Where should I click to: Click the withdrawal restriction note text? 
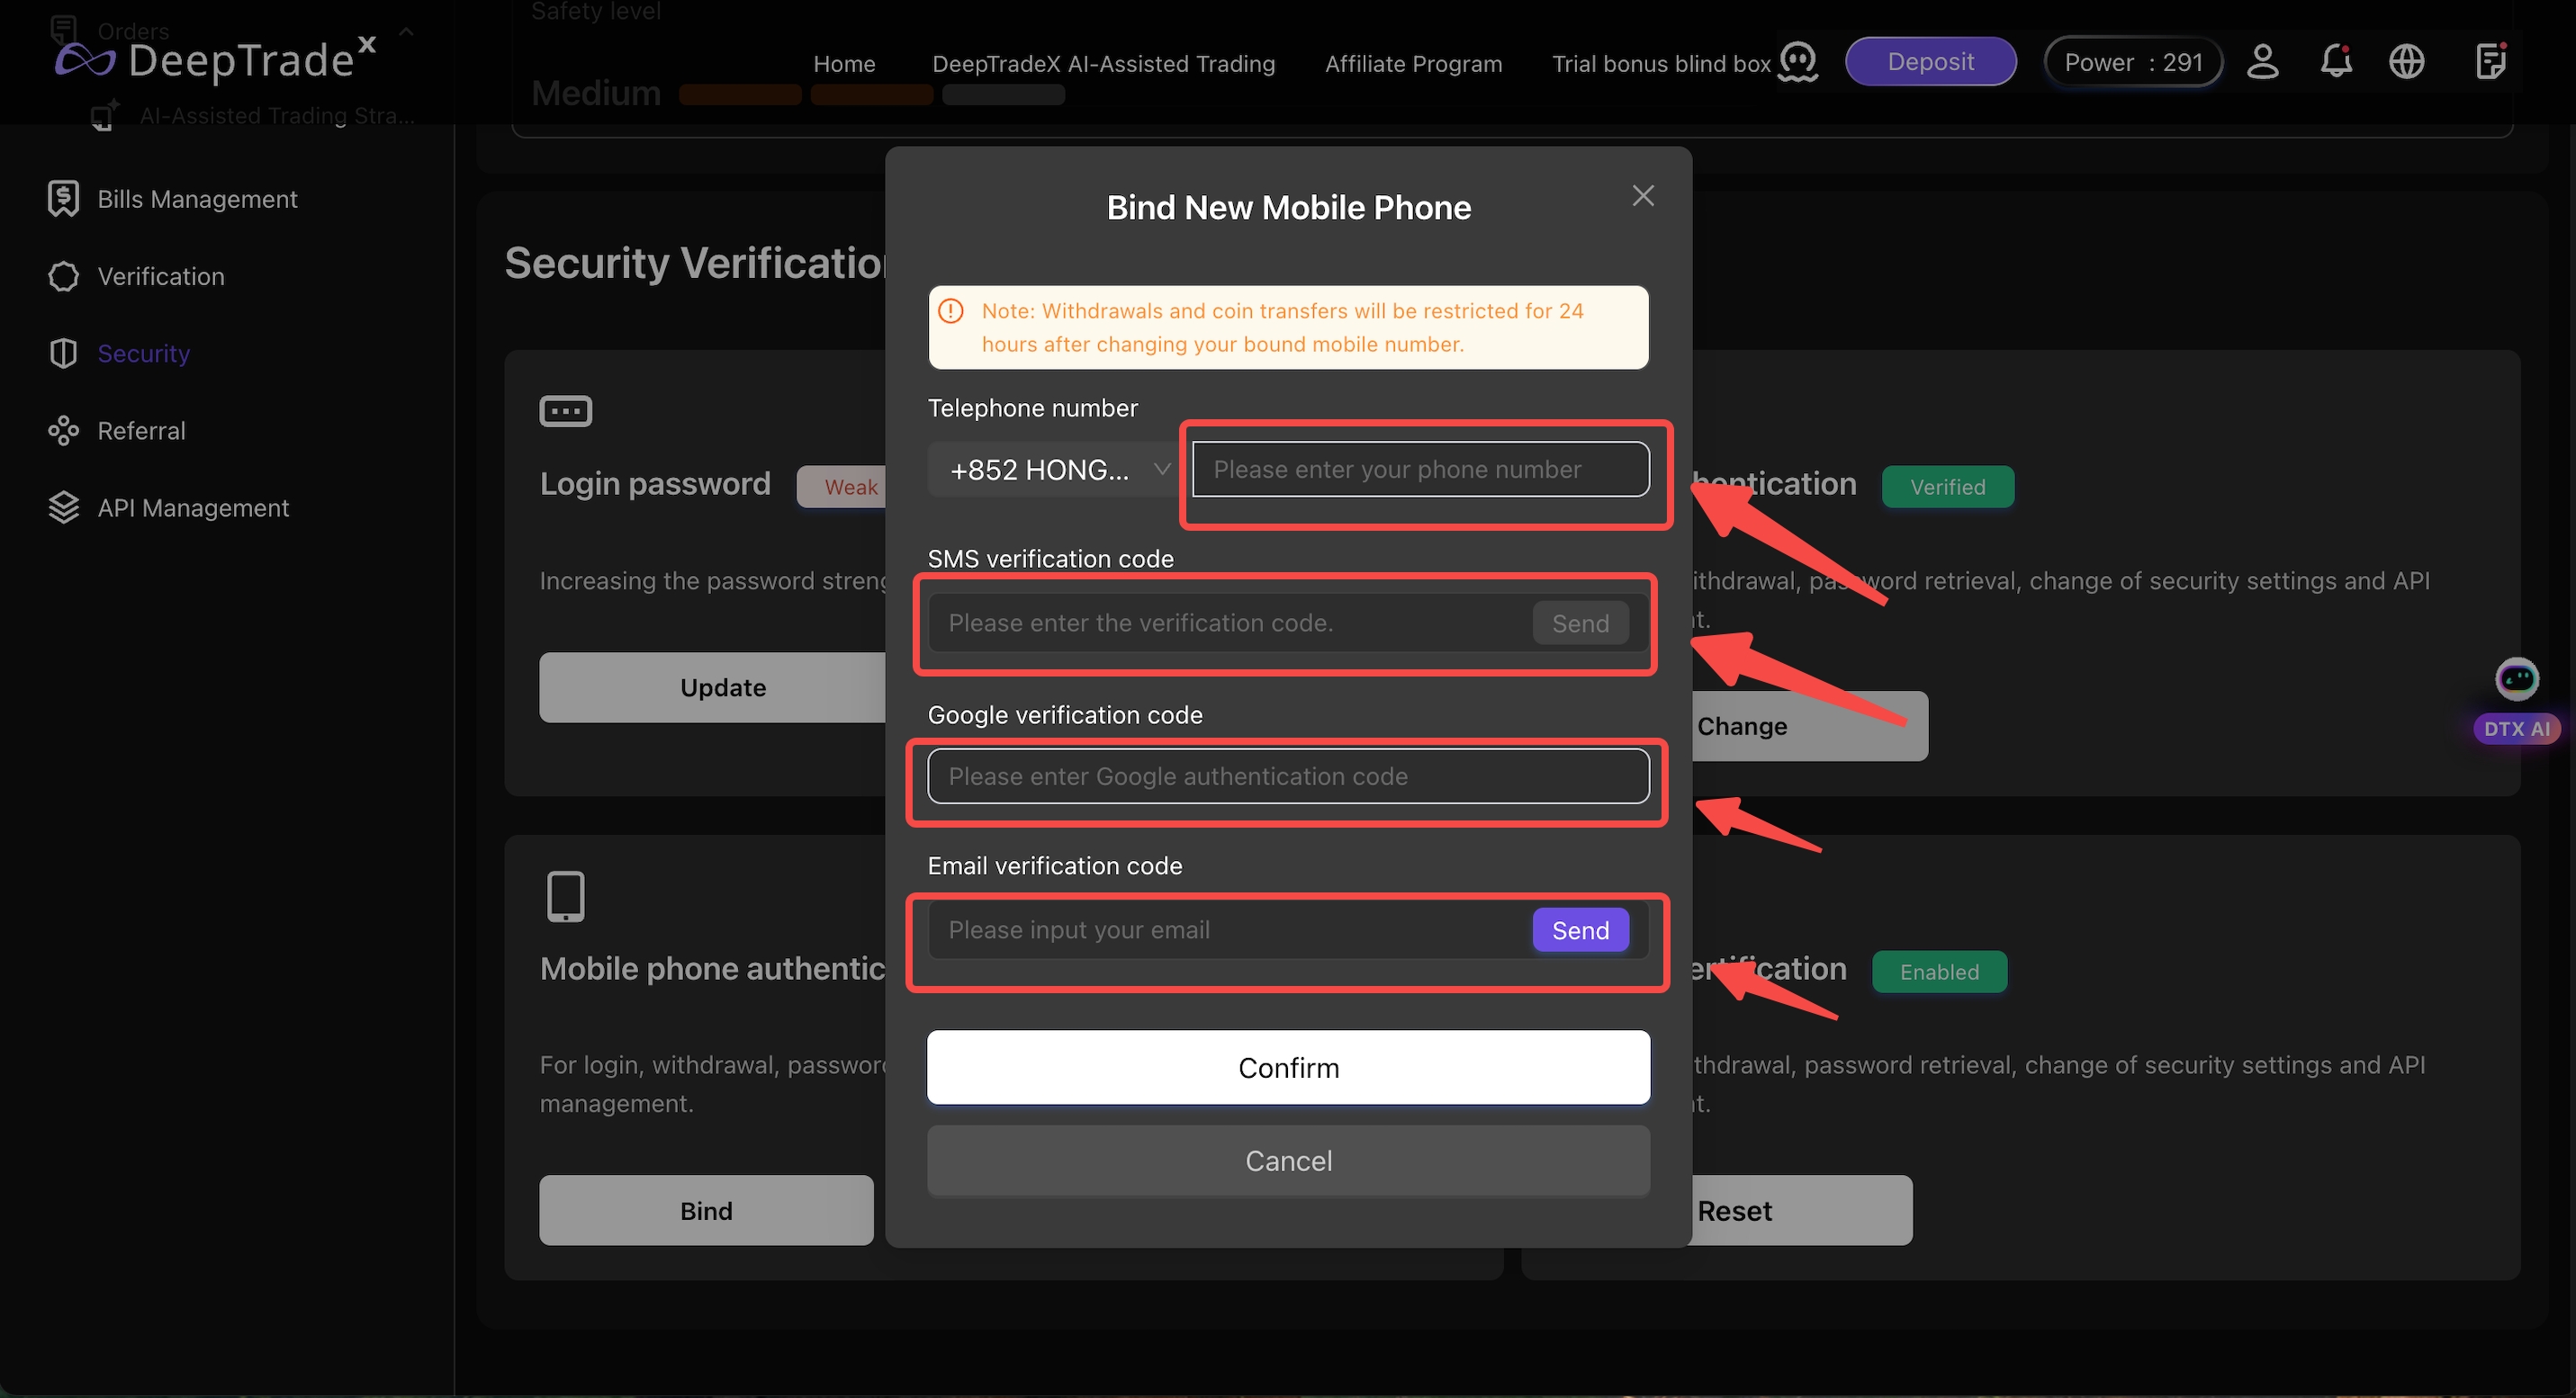1282,327
